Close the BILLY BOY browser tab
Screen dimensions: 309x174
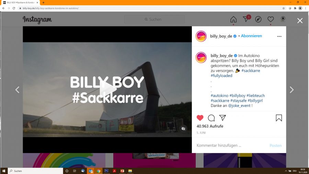pyautogui.click(x=37, y=2)
